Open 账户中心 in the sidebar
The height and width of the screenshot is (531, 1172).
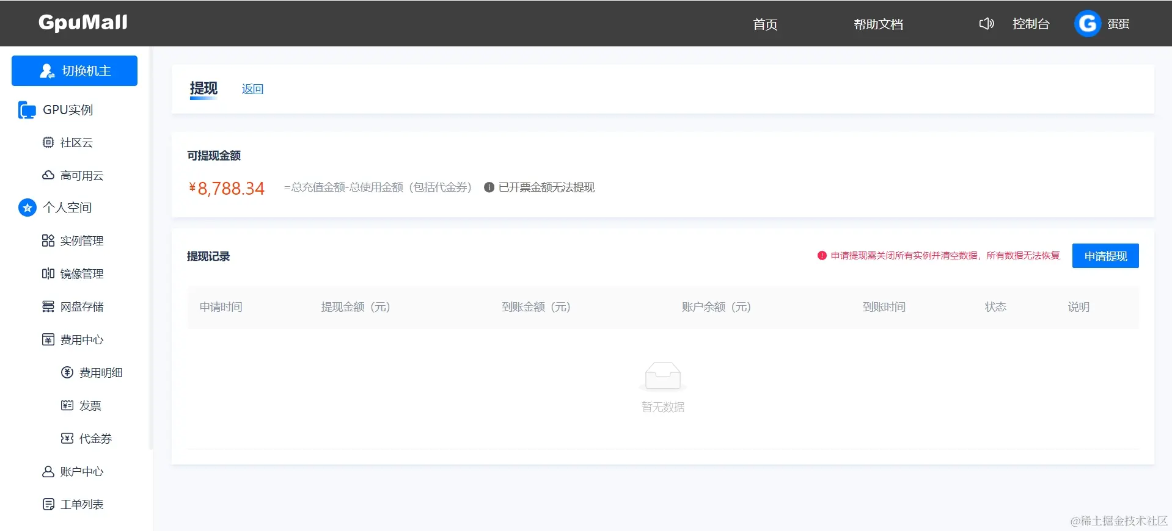click(x=82, y=471)
